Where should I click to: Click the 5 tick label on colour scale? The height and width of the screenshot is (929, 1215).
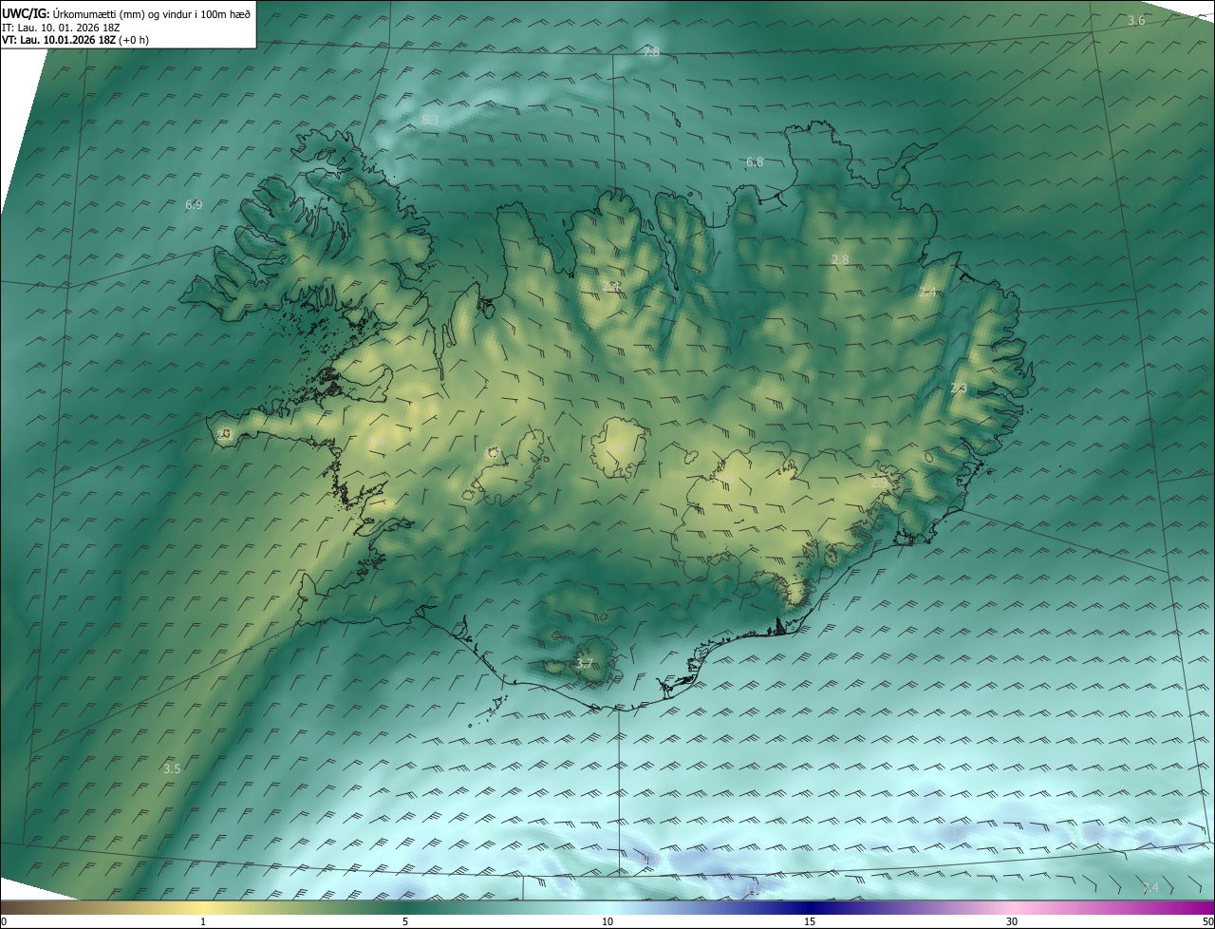pos(405,921)
